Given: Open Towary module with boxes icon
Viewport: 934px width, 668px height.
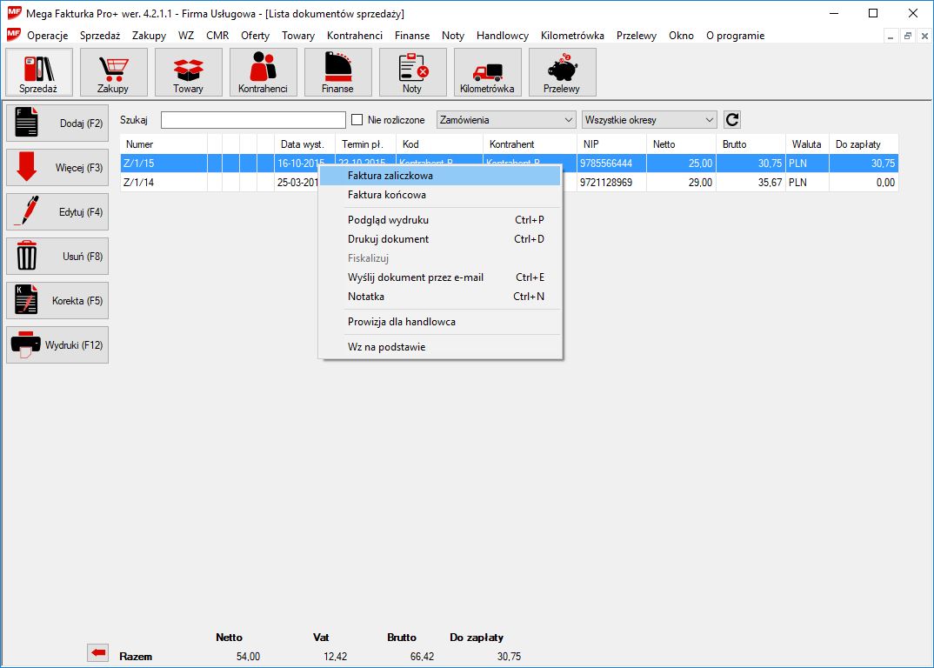Looking at the screenshot, I should pos(188,72).
